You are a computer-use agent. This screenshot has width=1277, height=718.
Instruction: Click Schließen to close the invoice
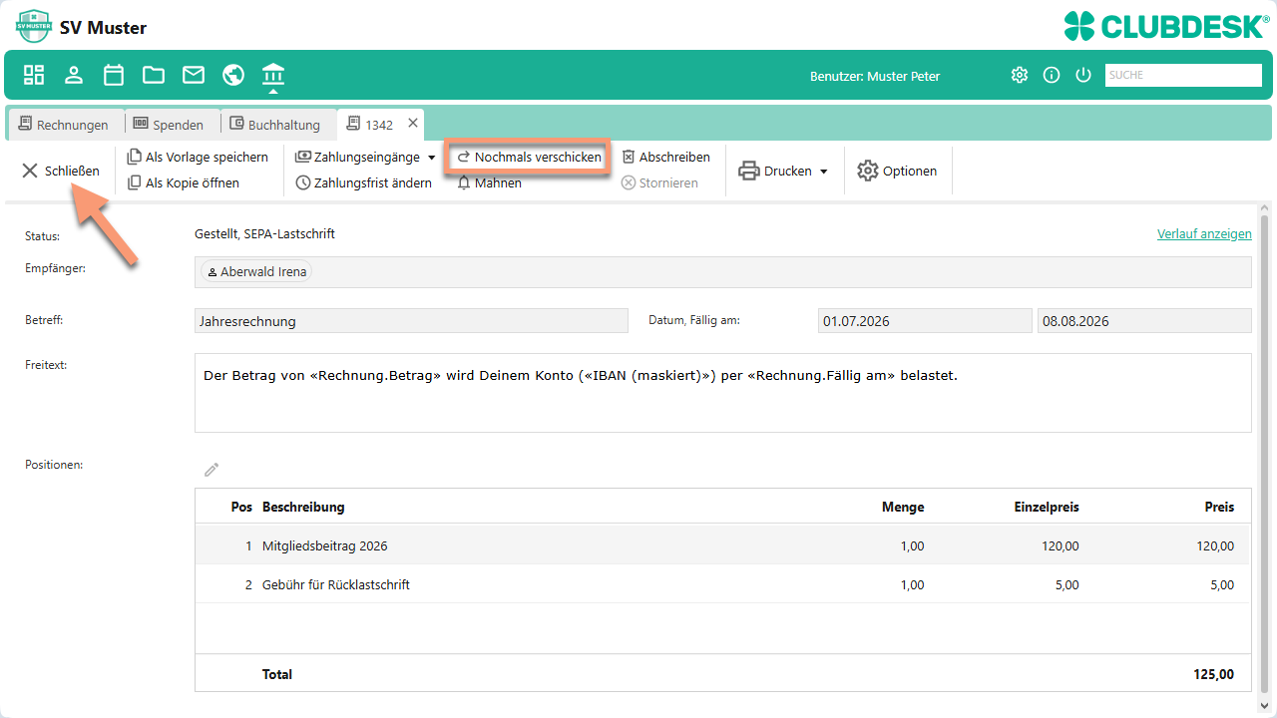[x=61, y=171]
